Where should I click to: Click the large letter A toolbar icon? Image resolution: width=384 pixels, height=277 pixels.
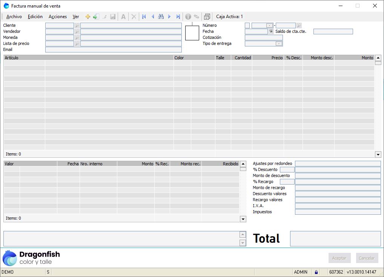click(123, 17)
